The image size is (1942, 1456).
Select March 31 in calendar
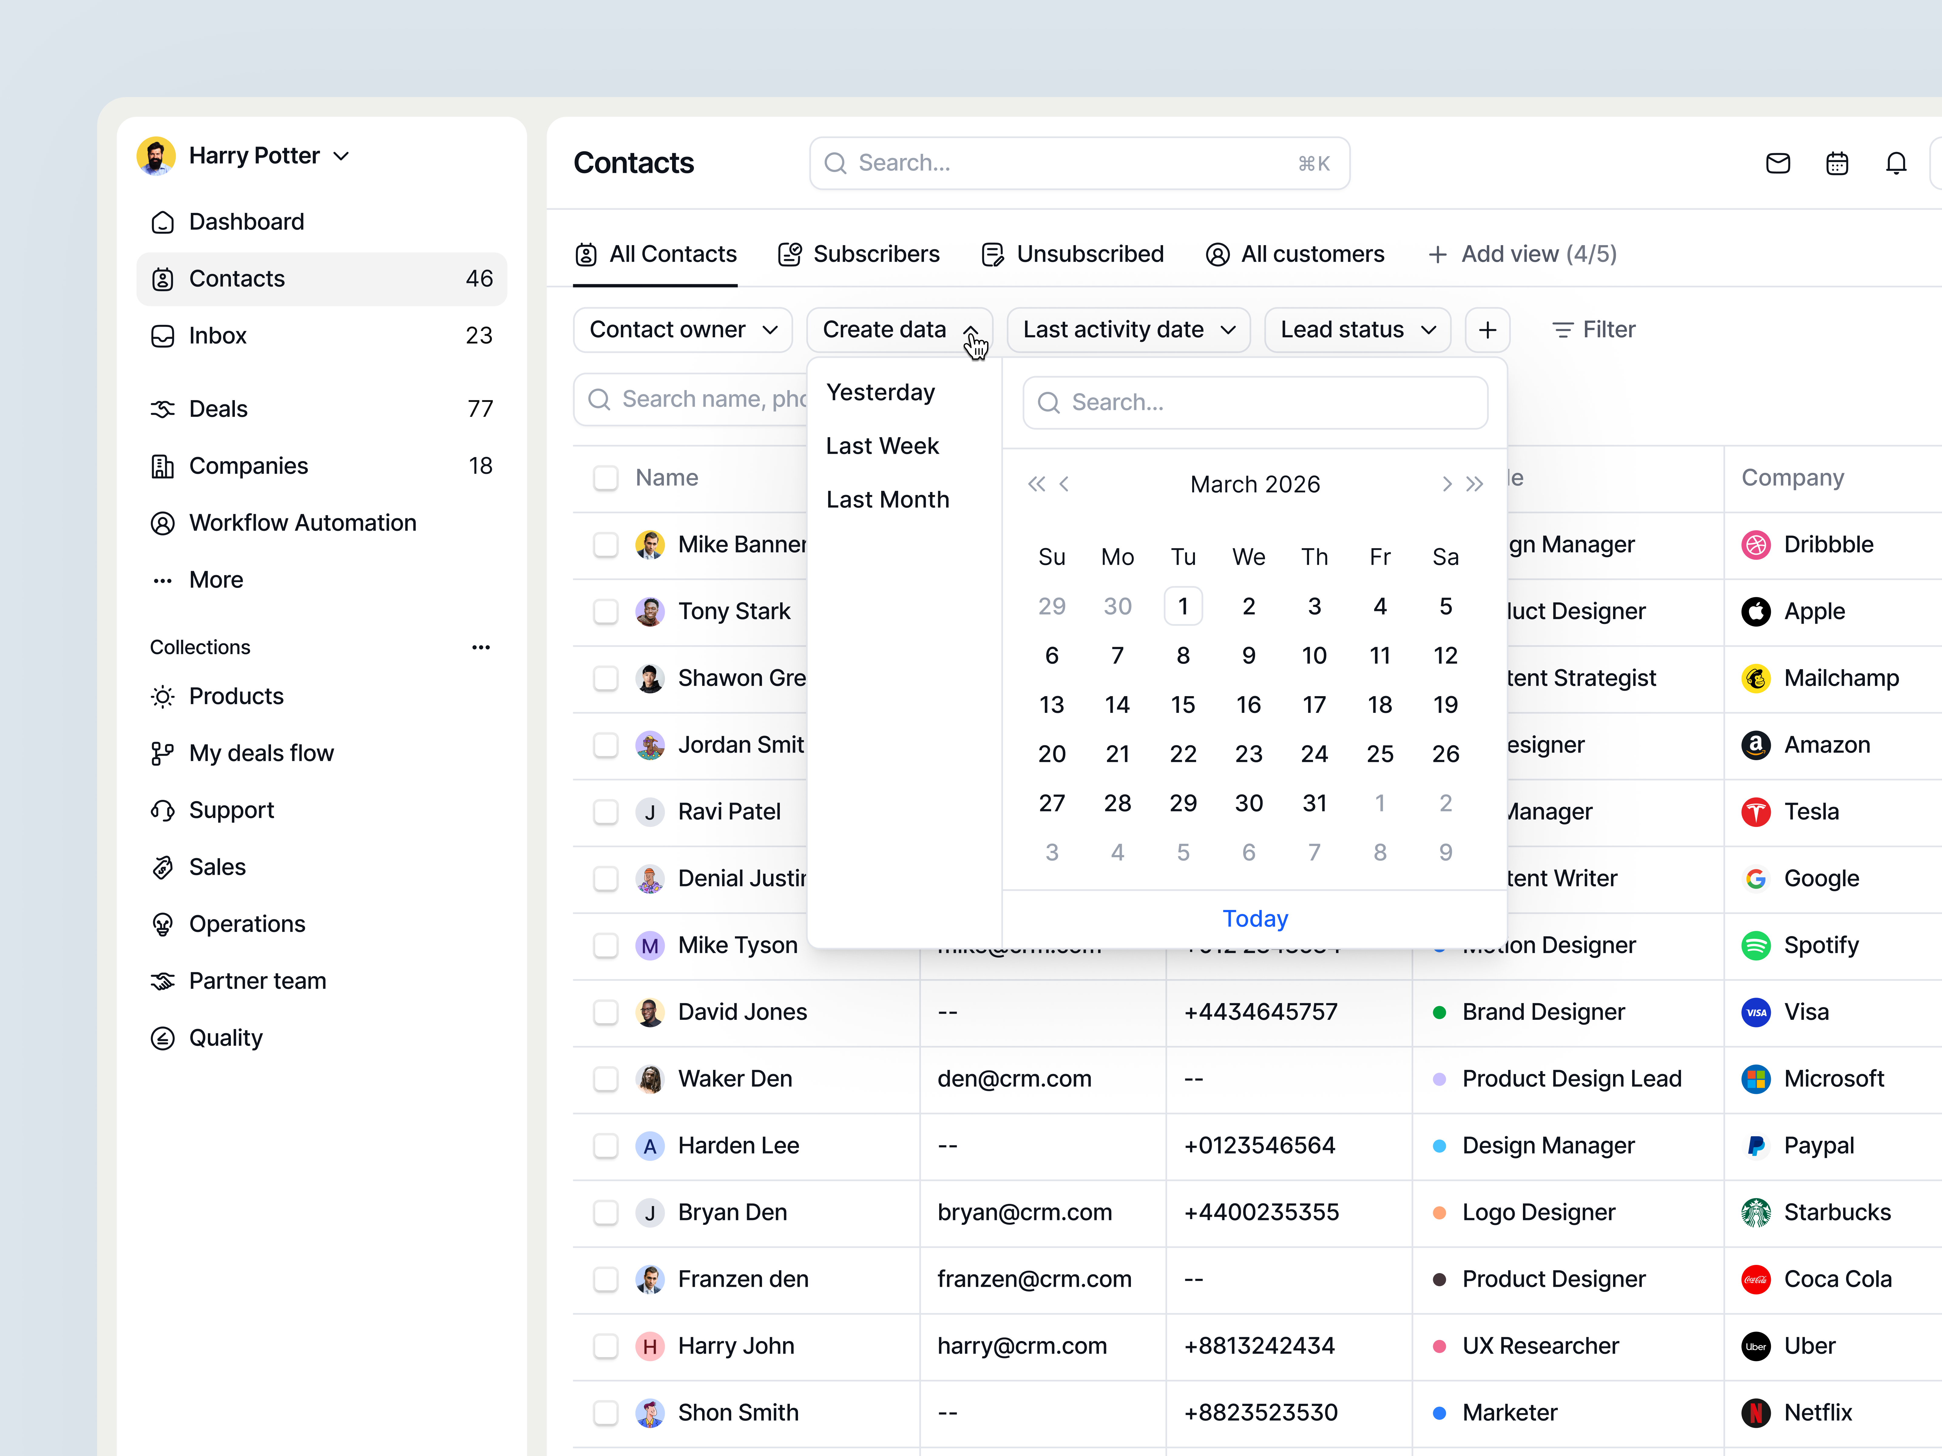1314,803
